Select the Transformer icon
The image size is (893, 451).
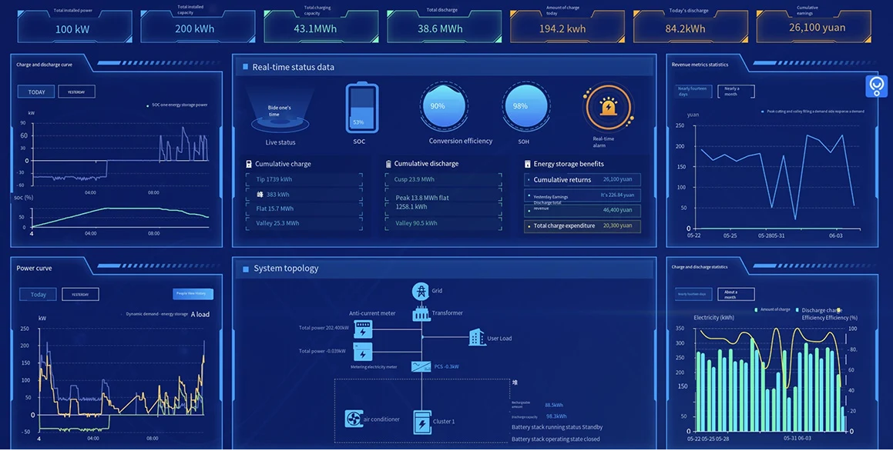pyautogui.click(x=421, y=313)
